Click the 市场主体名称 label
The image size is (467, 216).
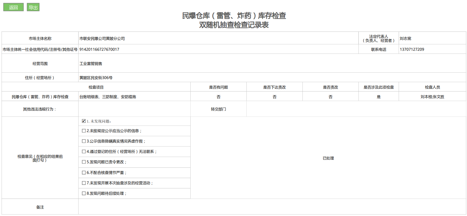pos(40,38)
